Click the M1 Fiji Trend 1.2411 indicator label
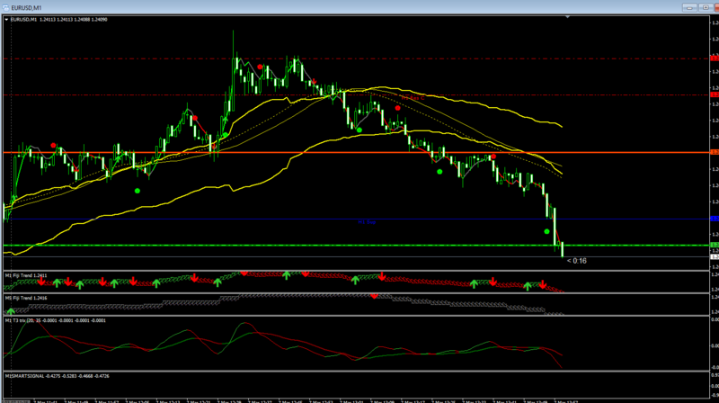Viewport: 719px width, 403px height. tap(26, 275)
